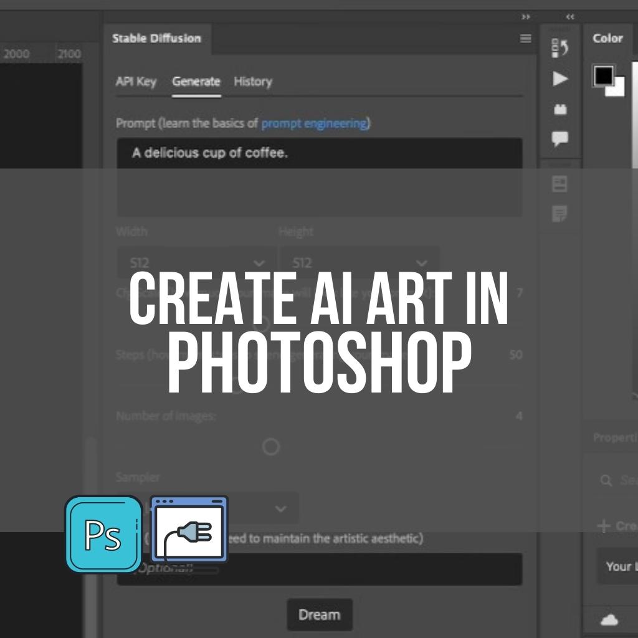Switch to the History tab in Stable Diffusion
The width and height of the screenshot is (638, 638).
pos(252,82)
